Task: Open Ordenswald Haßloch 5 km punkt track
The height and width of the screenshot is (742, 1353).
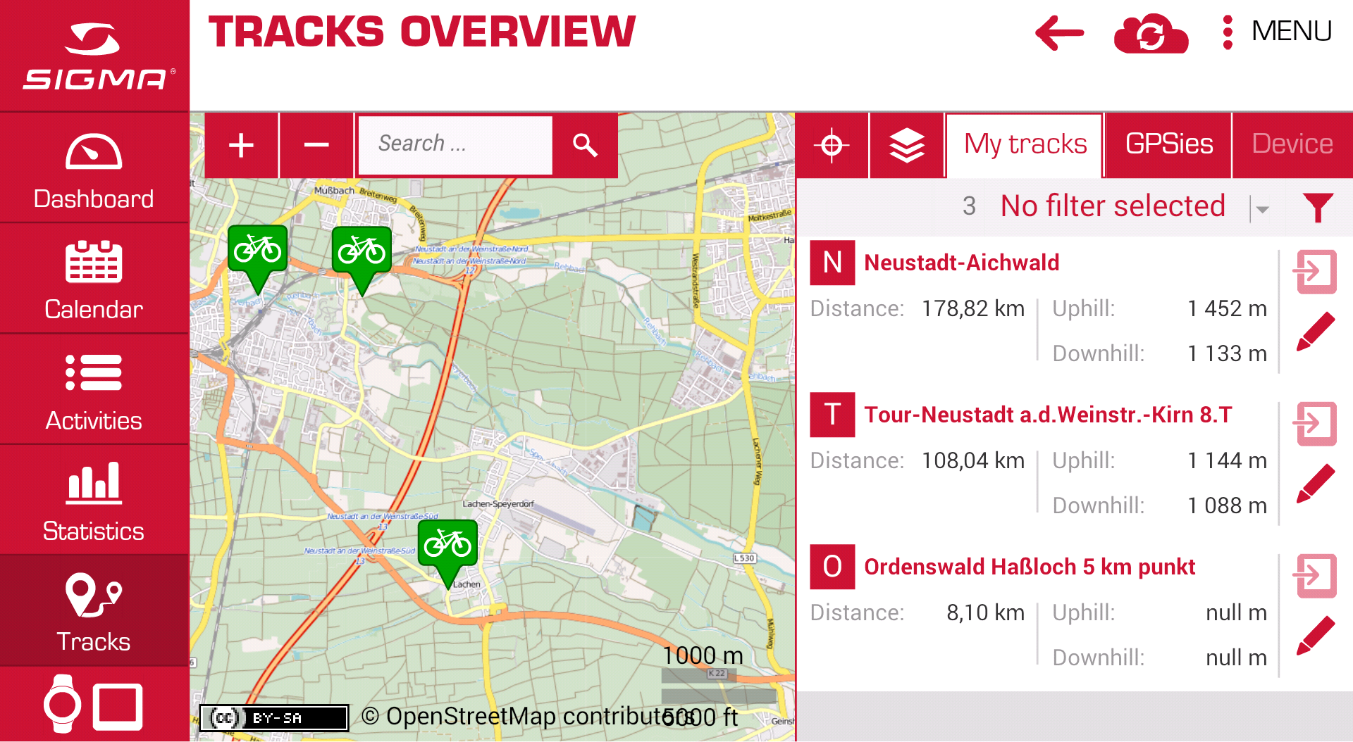Action: pyautogui.click(x=1030, y=567)
